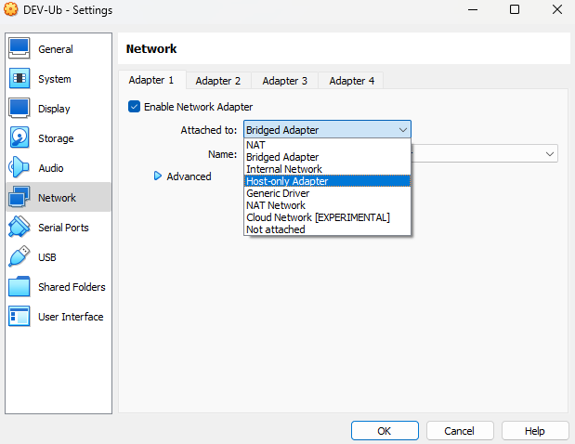
Task: Open the General settings icon
Action: [20, 49]
